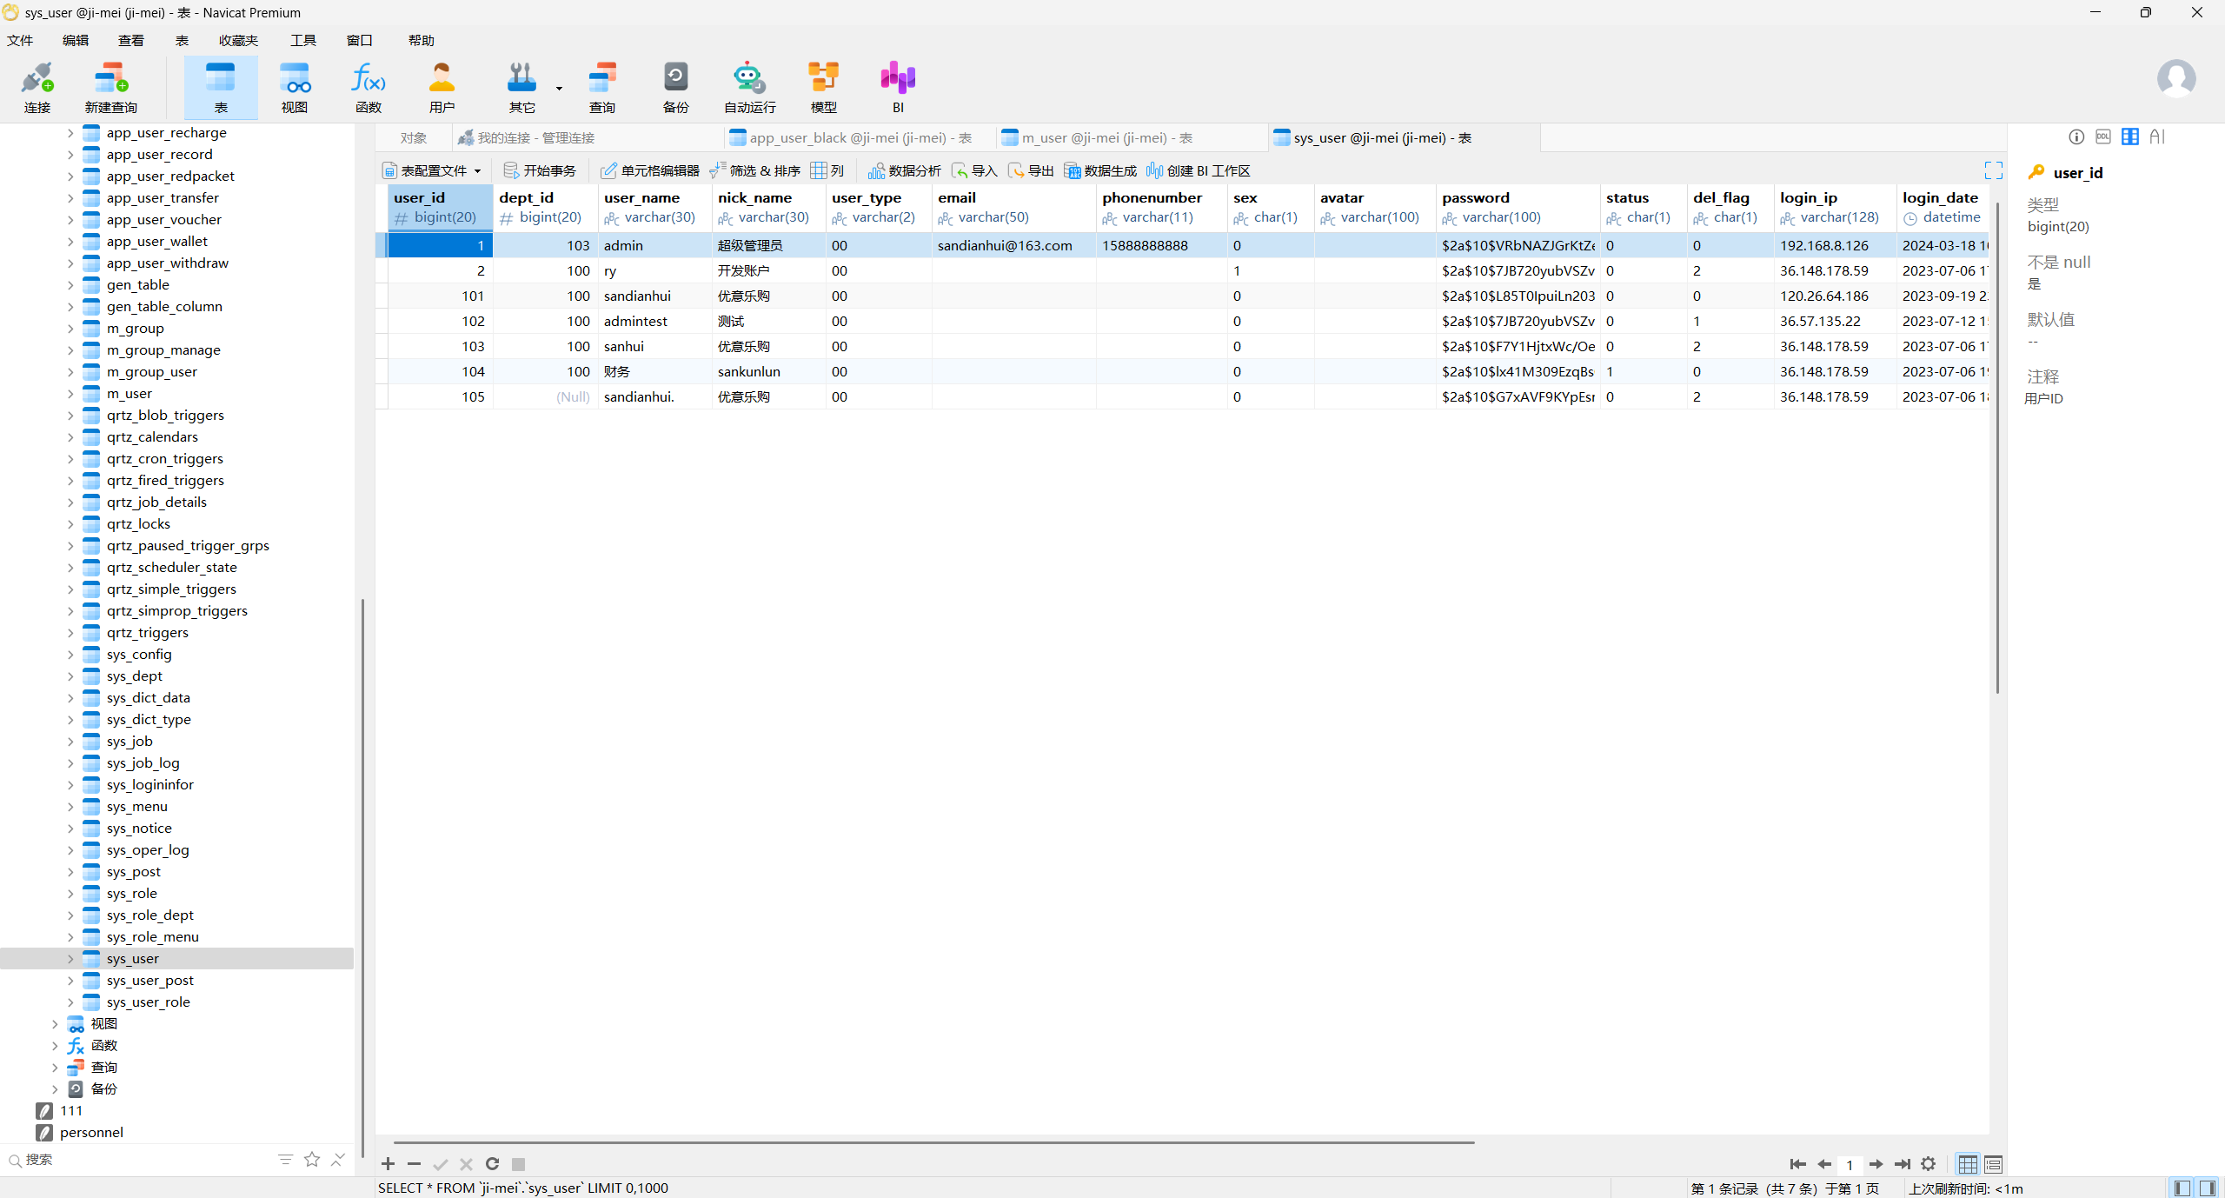2225x1198 pixels.
Task: Expand the sys_user_role table node
Action: pyautogui.click(x=70, y=1002)
